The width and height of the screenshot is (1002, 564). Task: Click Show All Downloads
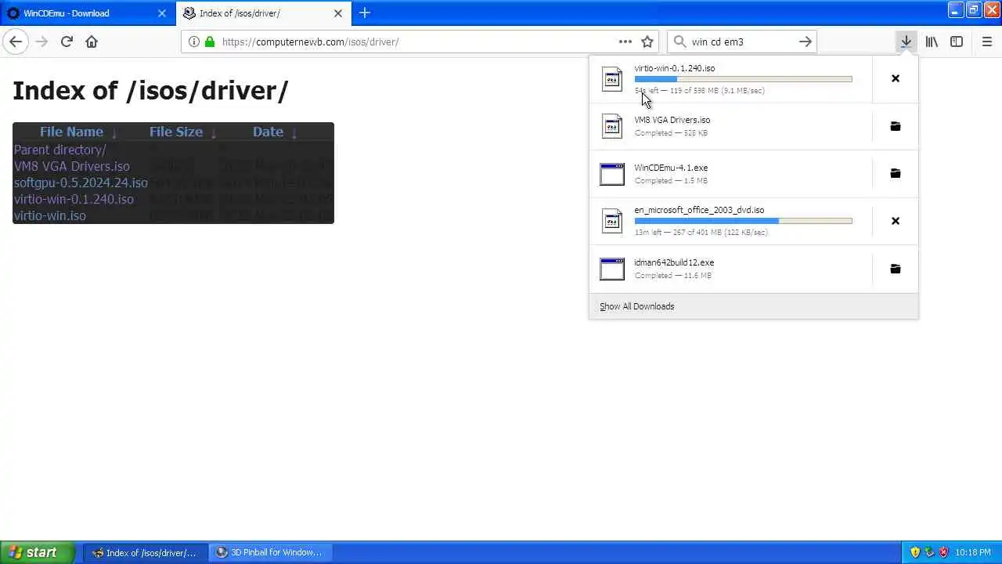coord(636,306)
